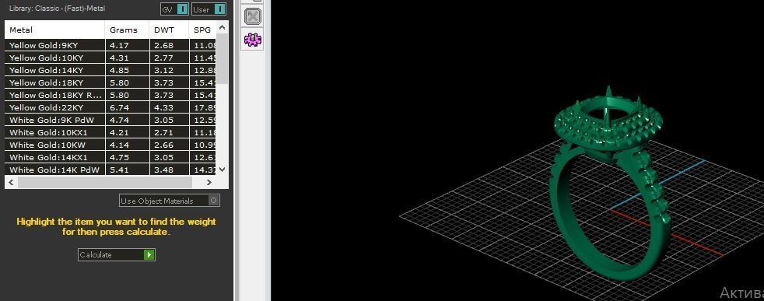This screenshot has width=764, height=301.
Task: Click the gray crossed-tools icon
Action: coord(252,16)
